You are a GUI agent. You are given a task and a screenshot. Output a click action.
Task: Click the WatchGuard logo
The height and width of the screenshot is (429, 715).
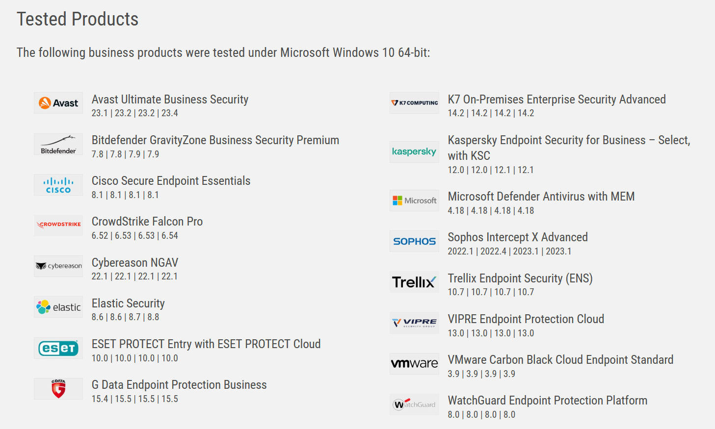pos(414,404)
